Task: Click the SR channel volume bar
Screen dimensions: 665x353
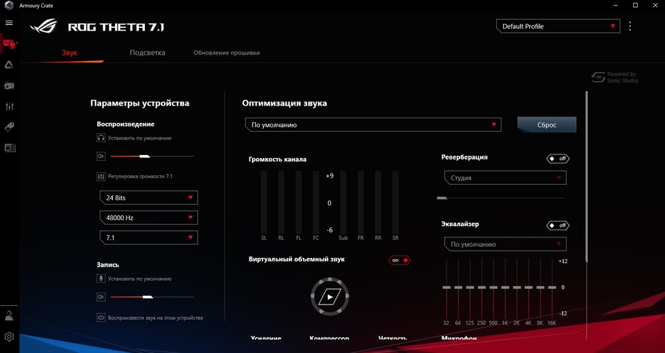Action: click(x=395, y=201)
